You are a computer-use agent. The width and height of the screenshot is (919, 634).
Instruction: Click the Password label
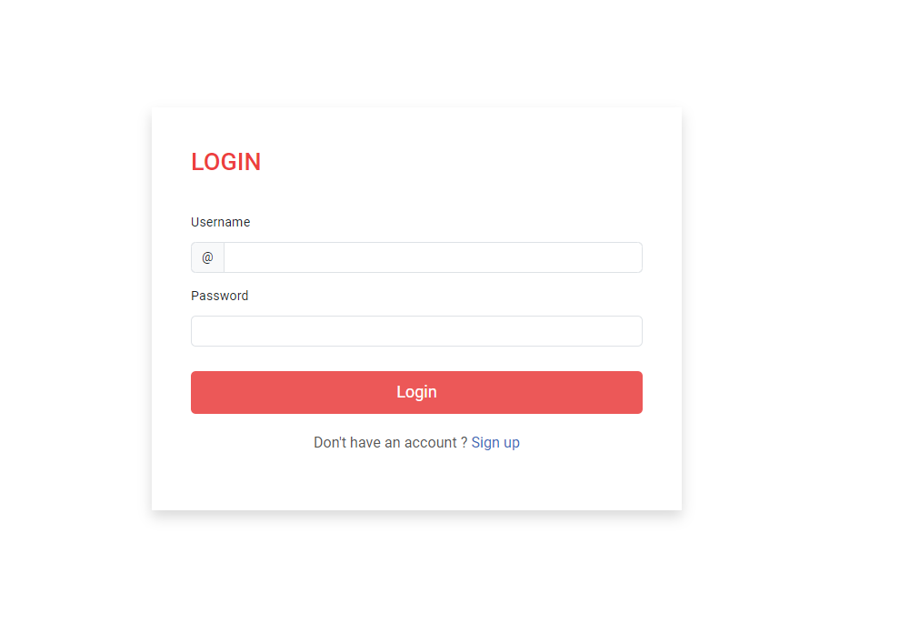220,297
